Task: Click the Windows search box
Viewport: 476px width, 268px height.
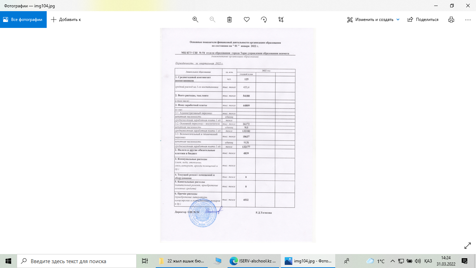Action: coord(77,261)
